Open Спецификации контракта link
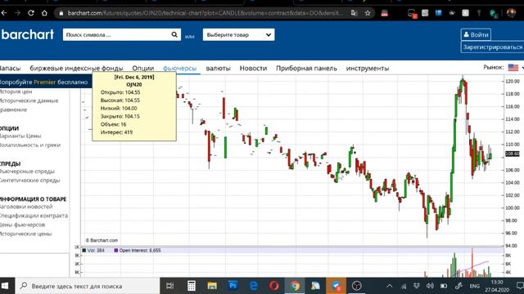Screen dimensions: 524x294 [x=34, y=216]
